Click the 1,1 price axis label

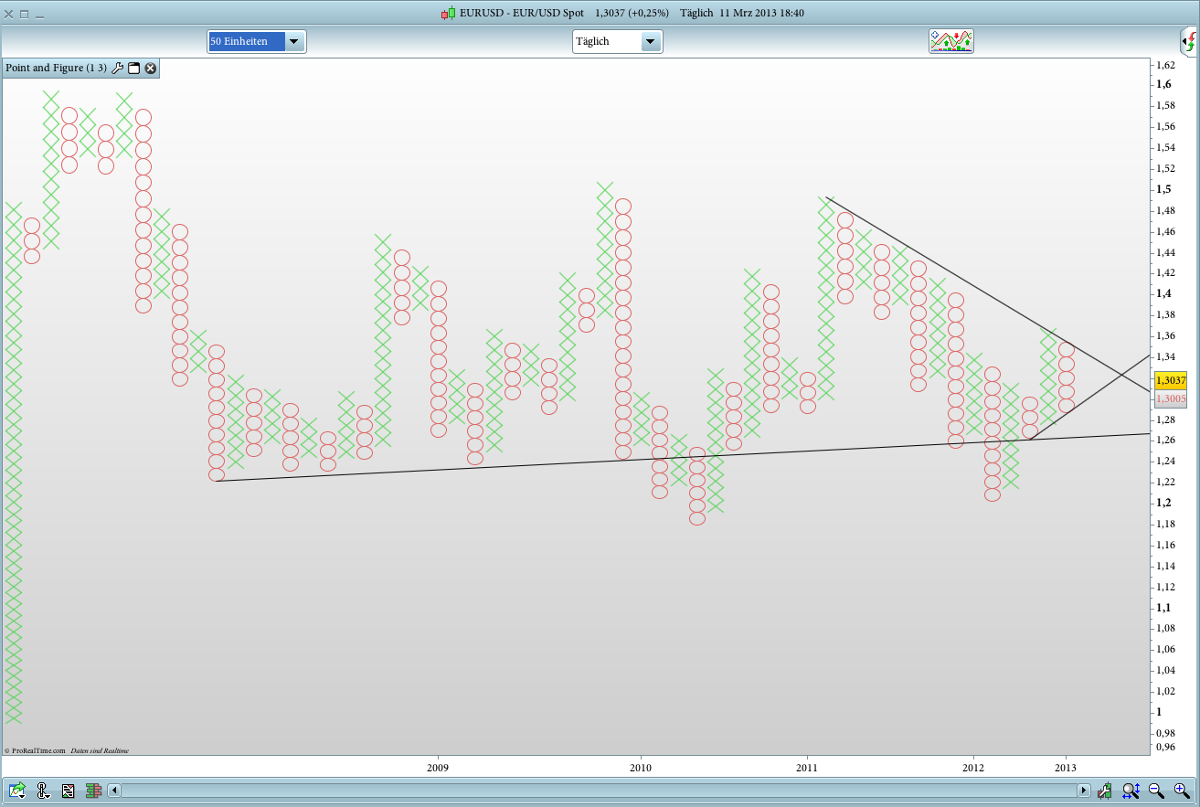point(1163,608)
